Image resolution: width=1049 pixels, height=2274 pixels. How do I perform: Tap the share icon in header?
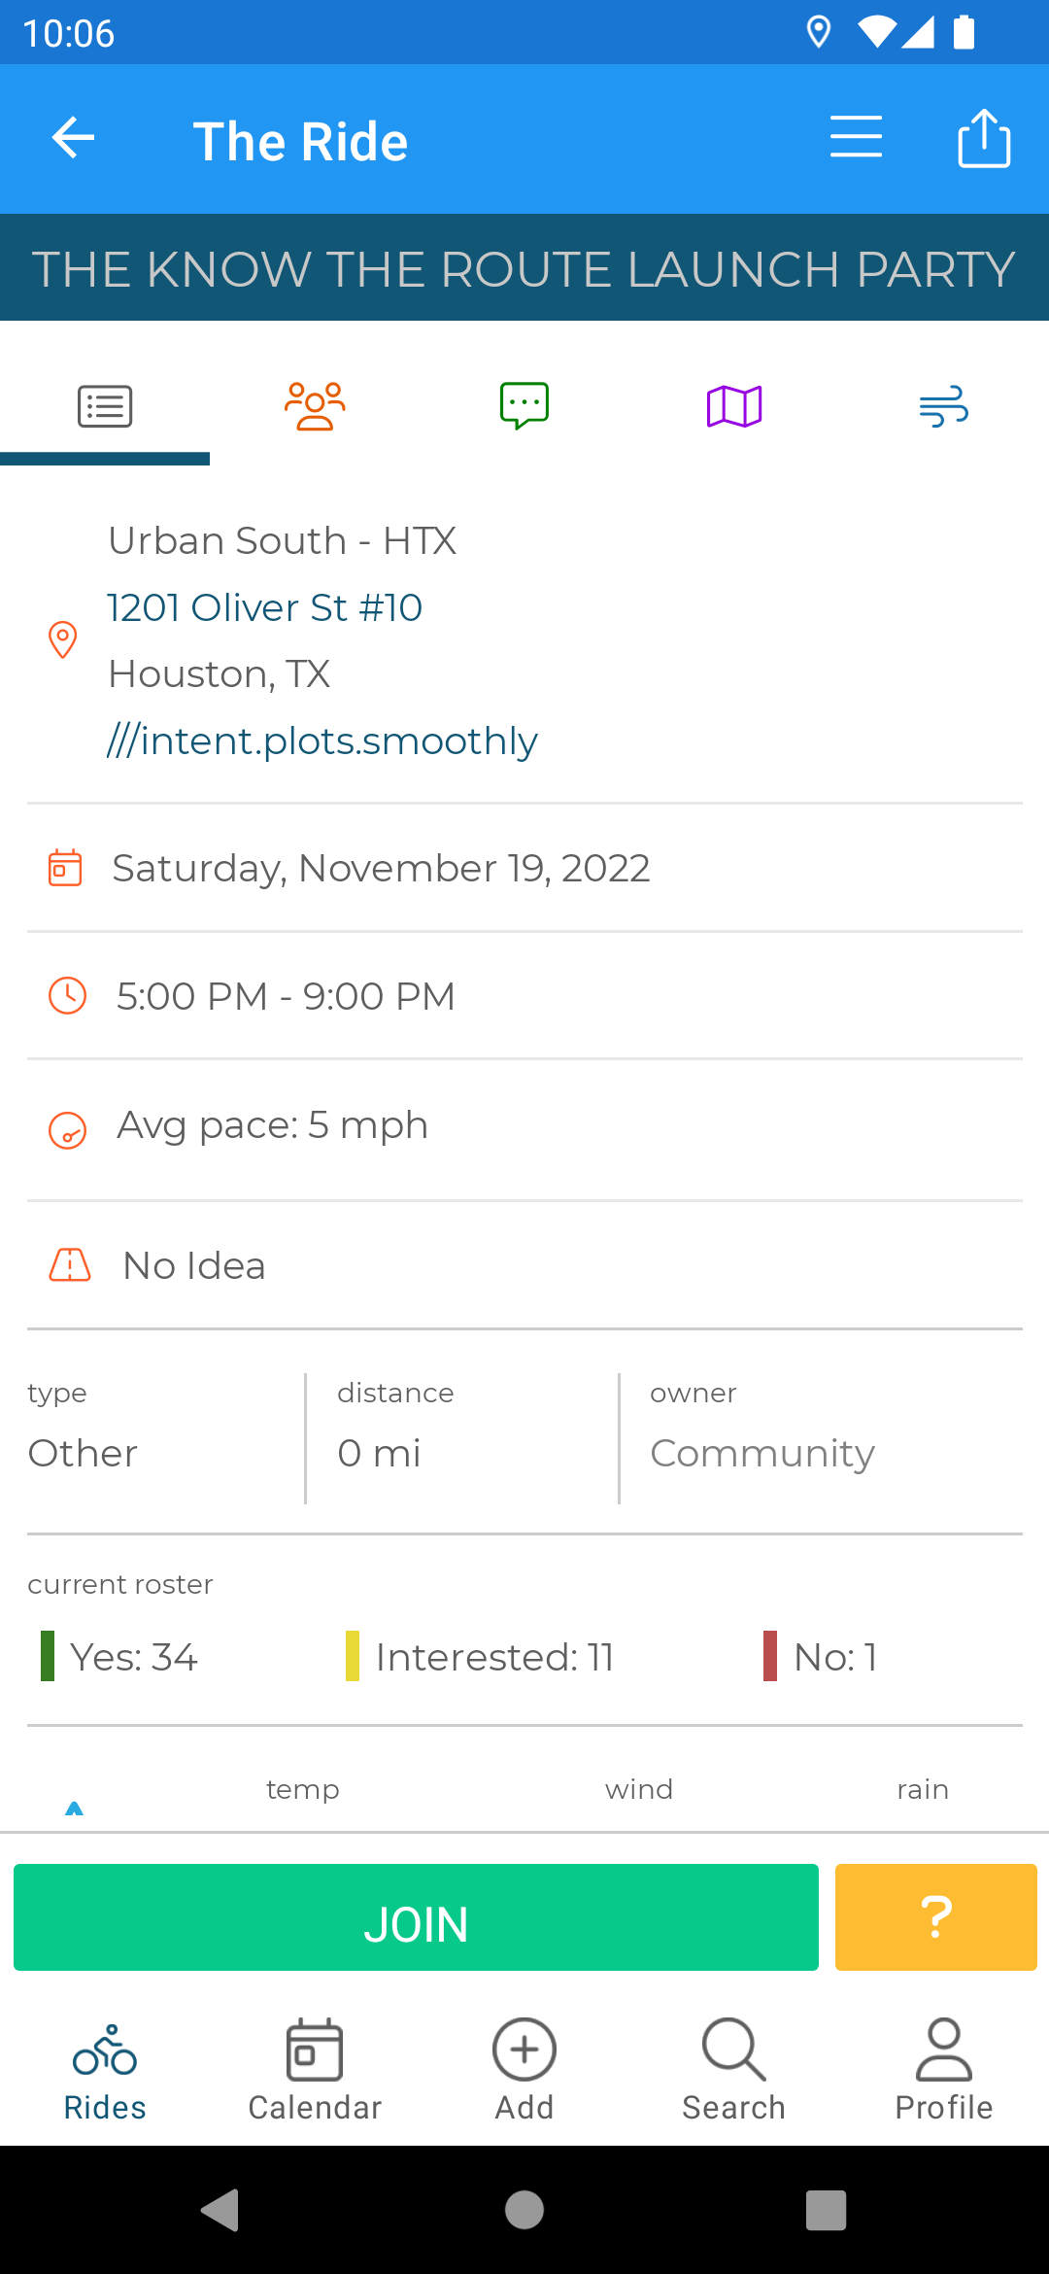pyautogui.click(x=984, y=138)
